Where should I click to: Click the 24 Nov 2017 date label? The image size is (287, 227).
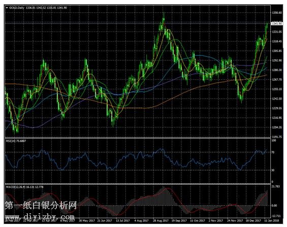coord(235,220)
